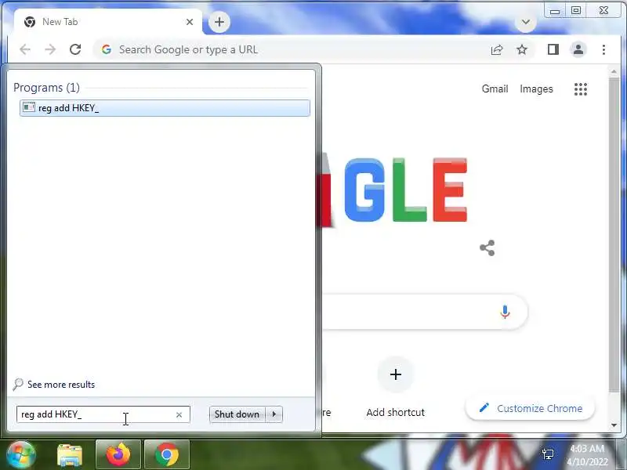Click the Chrome forward arrow

(x=50, y=49)
